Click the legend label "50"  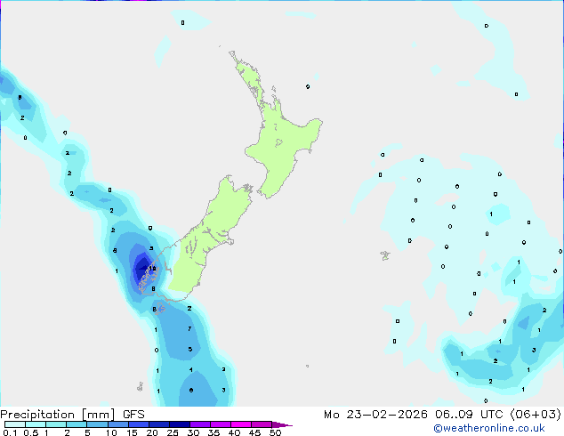point(275,432)
